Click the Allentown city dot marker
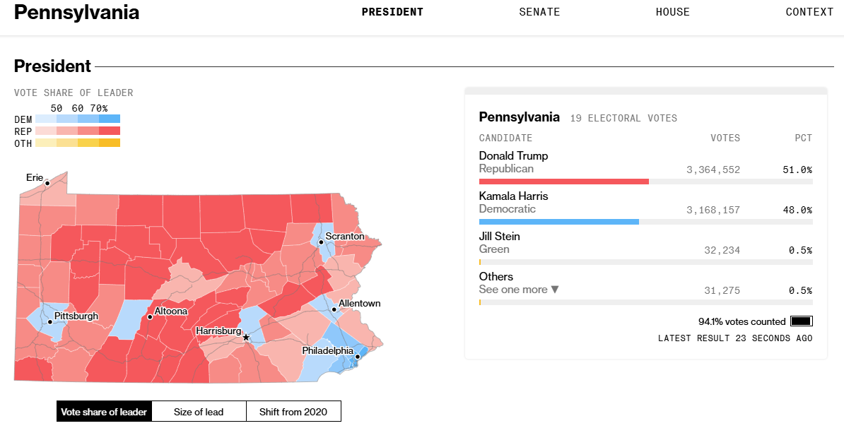The width and height of the screenshot is (844, 433). (x=334, y=309)
